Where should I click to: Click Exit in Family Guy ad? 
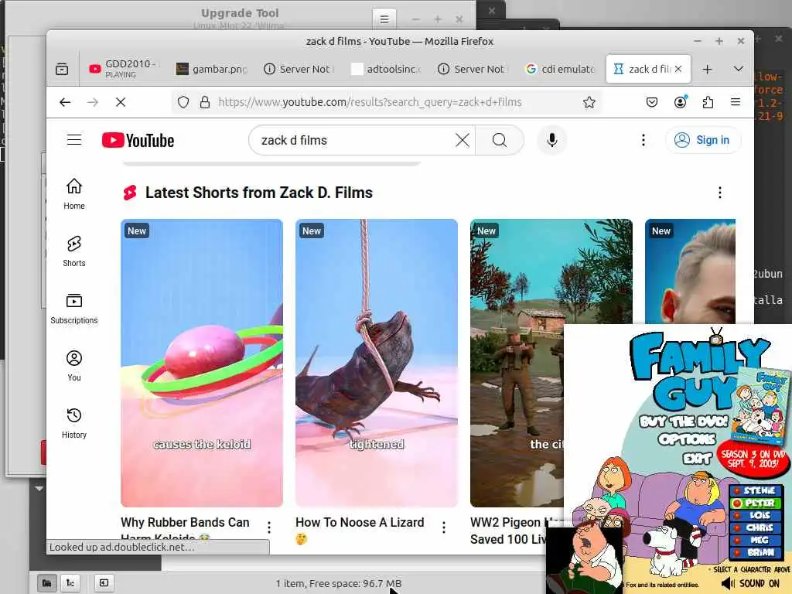(x=698, y=458)
